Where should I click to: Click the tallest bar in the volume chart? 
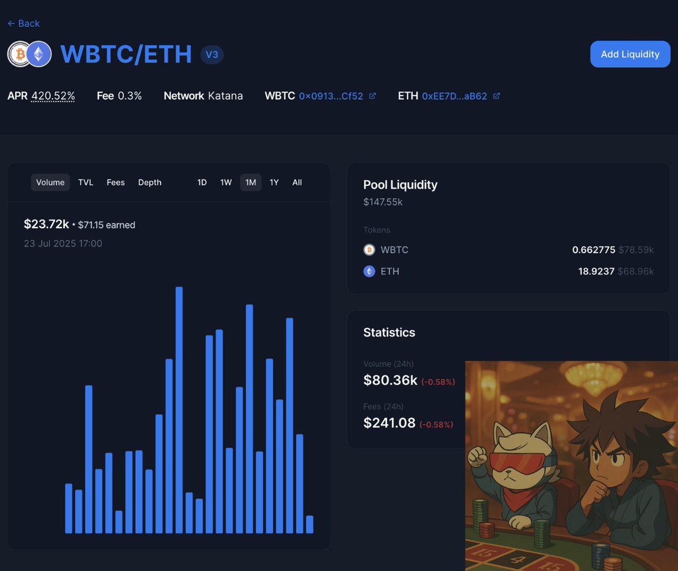[x=179, y=410]
